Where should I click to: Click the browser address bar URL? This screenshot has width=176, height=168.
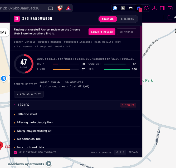(x=21, y=8)
